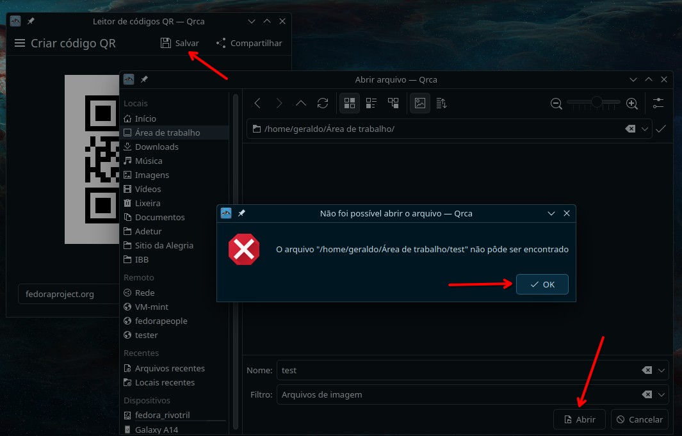
Task: Switch to tree details view
Action: [393, 103]
